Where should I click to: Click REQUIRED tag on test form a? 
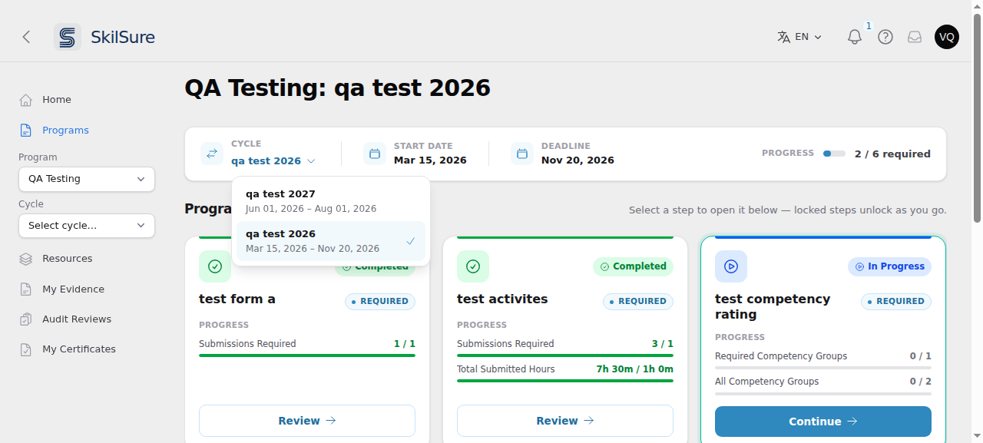pos(380,302)
